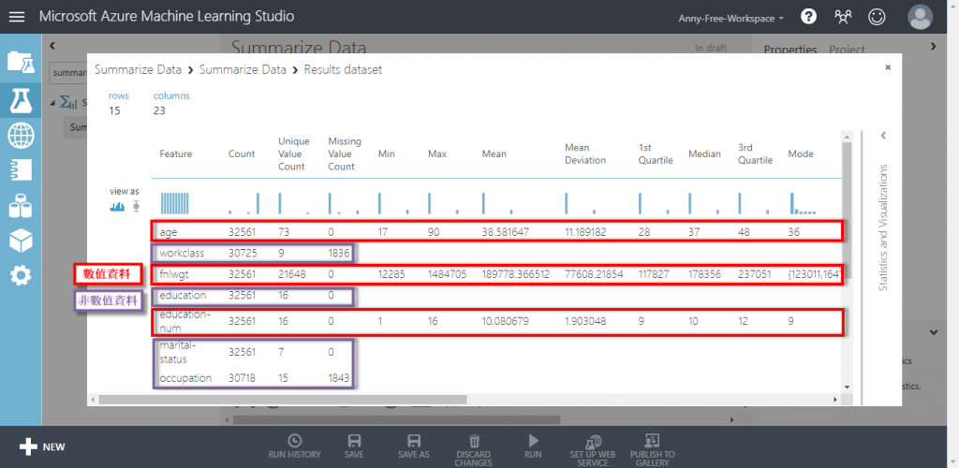Click the vertical scrollbar down arrow

pyautogui.click(x=847, y=387)
